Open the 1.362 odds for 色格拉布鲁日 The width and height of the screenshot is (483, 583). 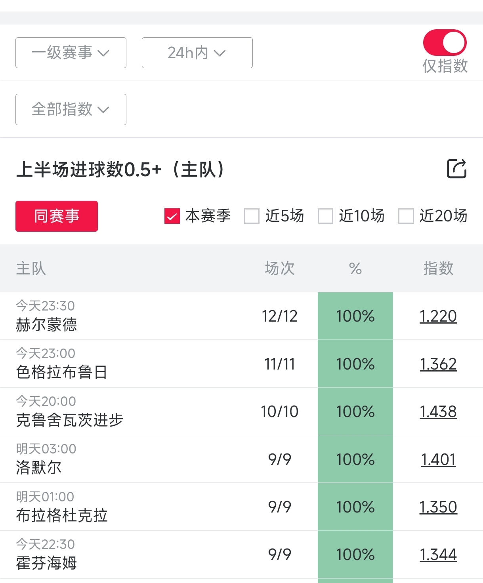coord(438,364)
